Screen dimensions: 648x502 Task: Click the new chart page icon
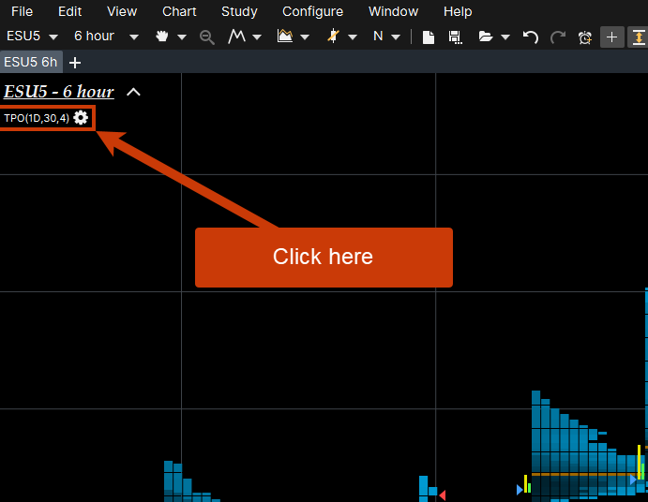(x=428, y=37)
